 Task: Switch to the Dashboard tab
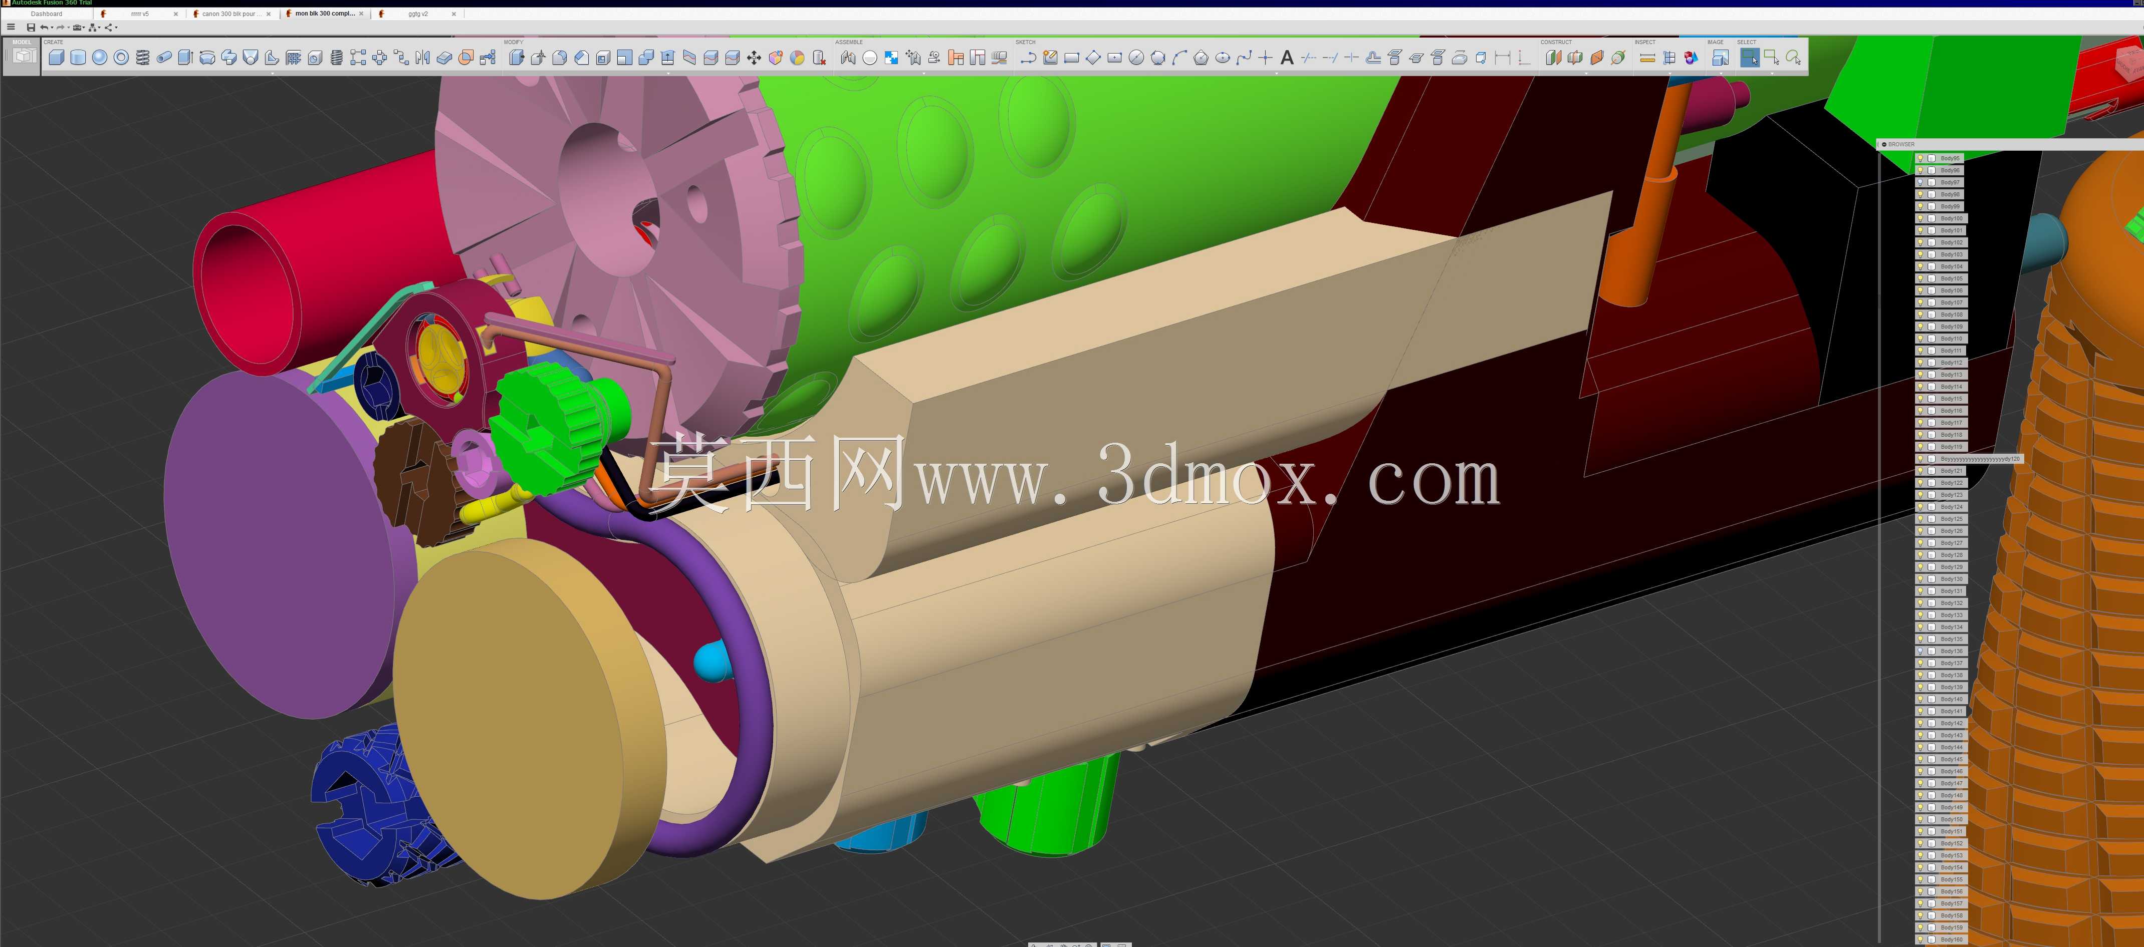click(47, 14)
